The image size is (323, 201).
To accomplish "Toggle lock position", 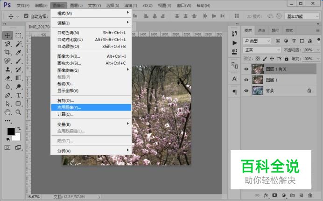I will pos(272,59).
